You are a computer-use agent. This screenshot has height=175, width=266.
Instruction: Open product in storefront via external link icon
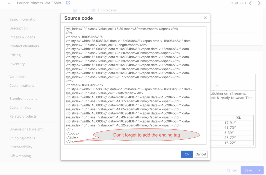point(68,3)
